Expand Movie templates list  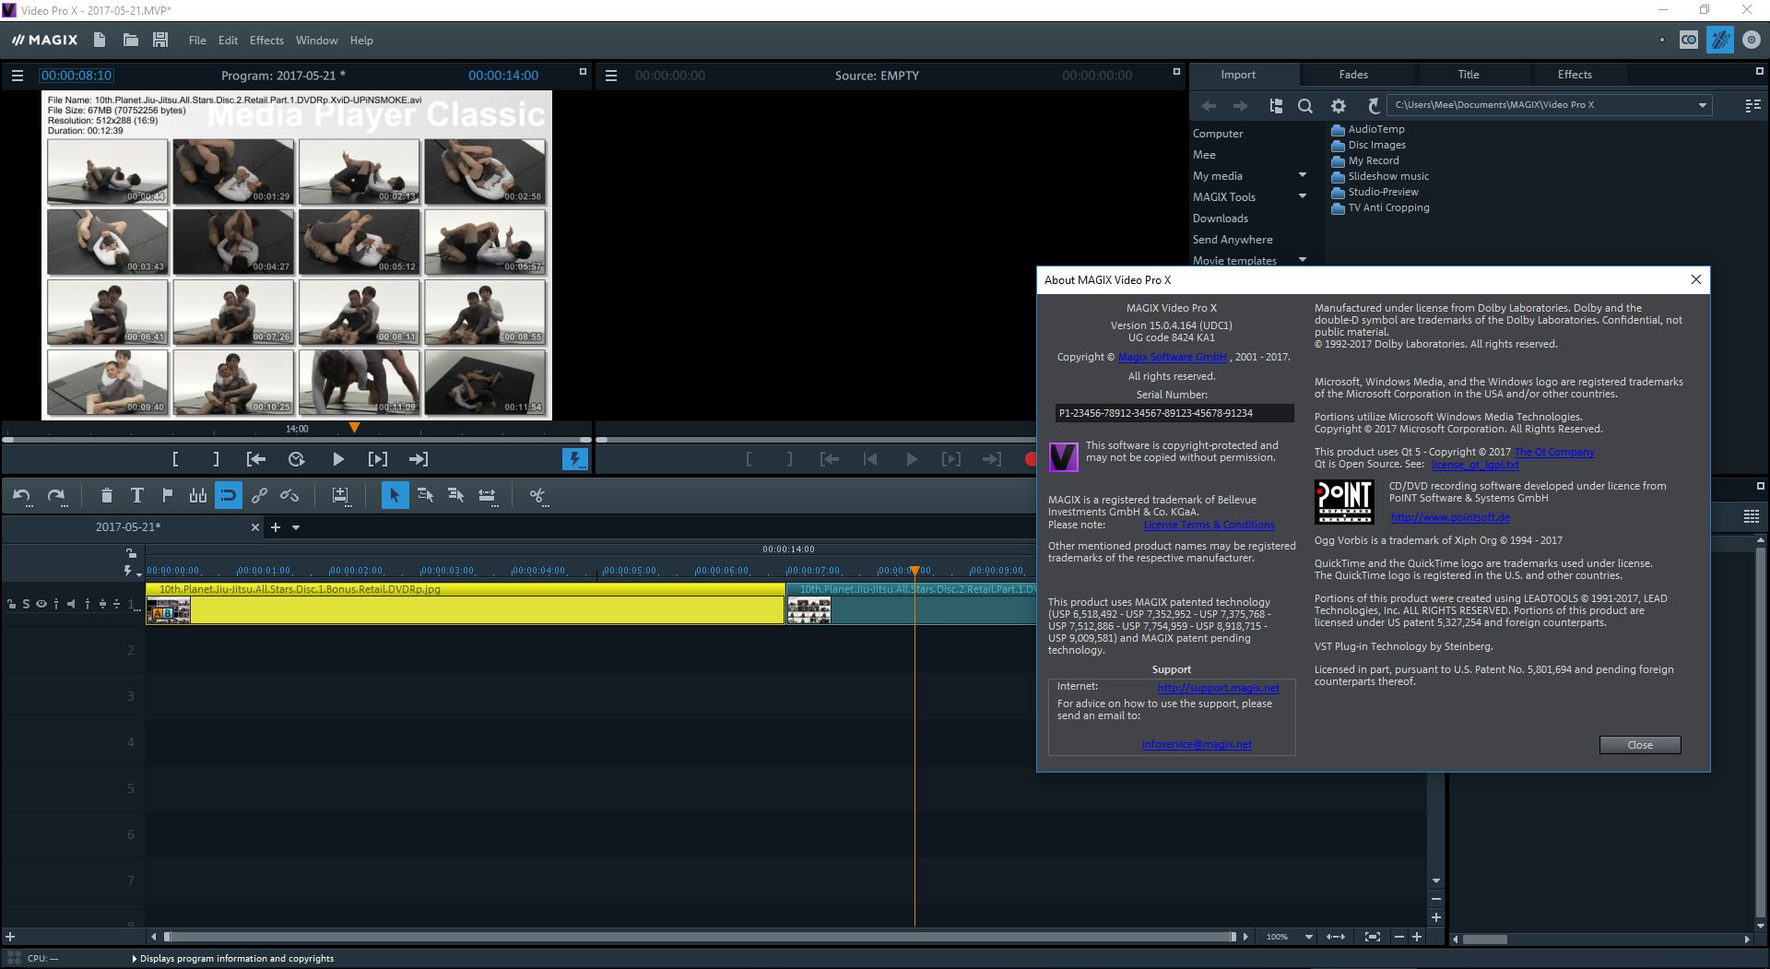tap(1303, 260)
